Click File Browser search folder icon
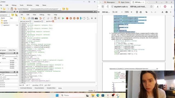 pyautogui.click(x=16, y=15)
